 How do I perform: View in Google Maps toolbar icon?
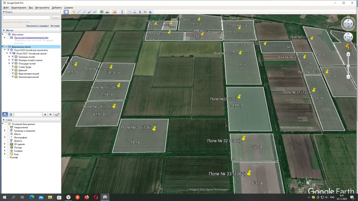145,12
